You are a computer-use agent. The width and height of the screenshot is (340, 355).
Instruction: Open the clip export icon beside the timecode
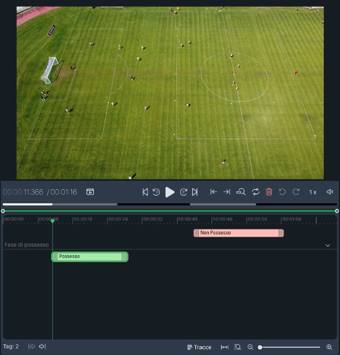pos(90,192)
